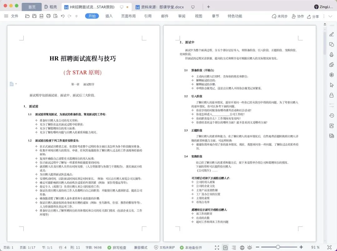Open the more options vertical dots
This screenshot has width=337, height=251.
tap(324, 16)
